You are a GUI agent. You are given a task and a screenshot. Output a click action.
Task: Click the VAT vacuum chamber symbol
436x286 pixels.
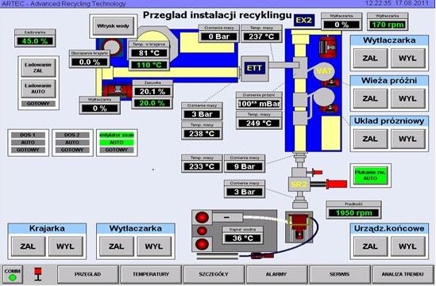[x=324, y=71]
